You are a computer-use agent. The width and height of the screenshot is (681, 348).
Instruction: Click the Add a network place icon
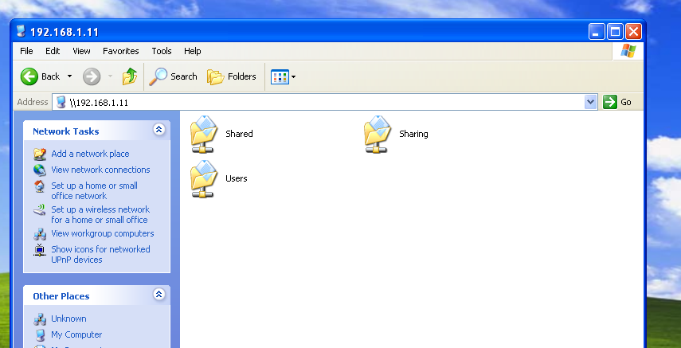(40, 154)
